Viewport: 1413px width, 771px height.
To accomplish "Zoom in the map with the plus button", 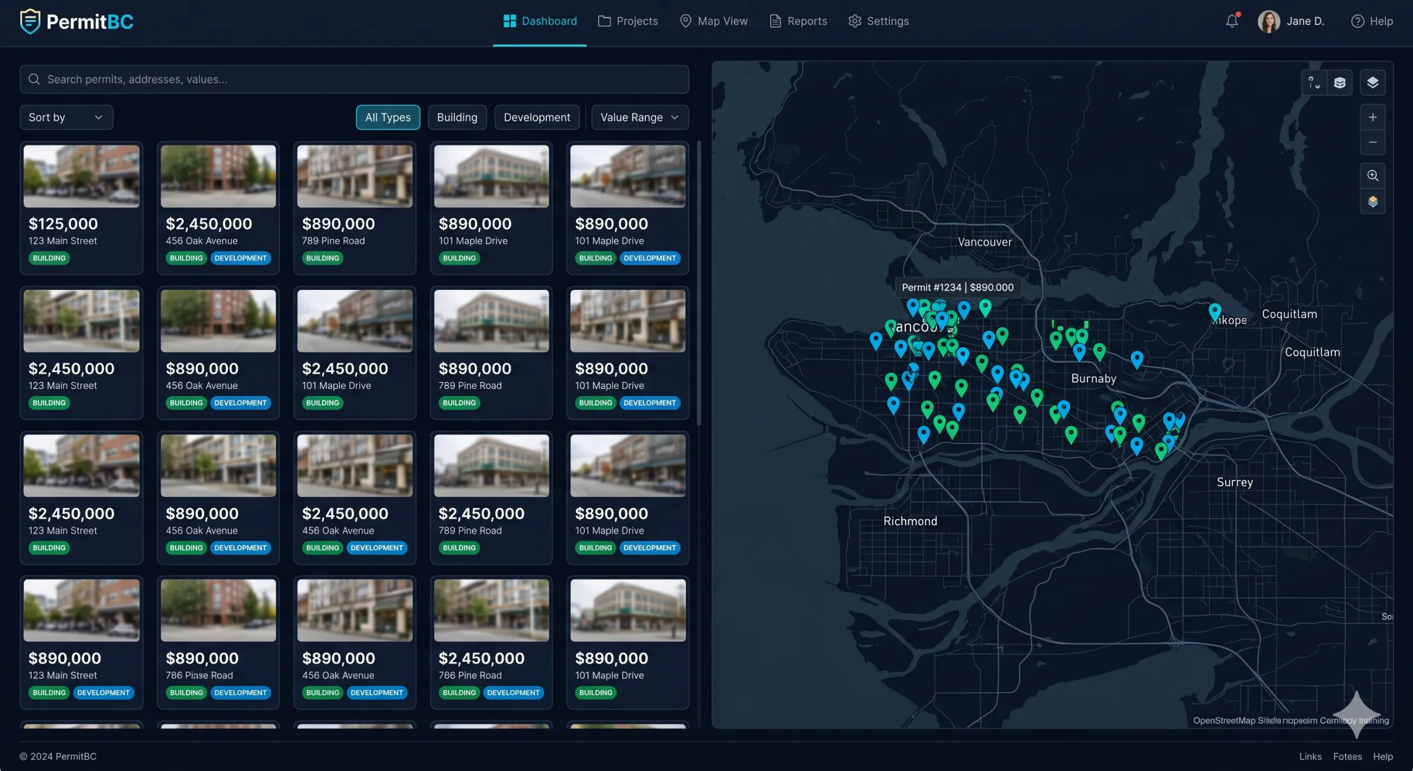I will pos(1372,117).
